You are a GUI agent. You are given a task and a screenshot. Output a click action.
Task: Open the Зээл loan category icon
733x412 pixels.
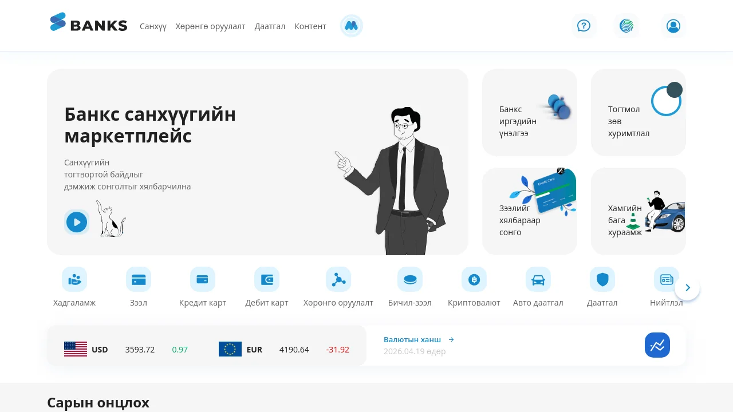point(139,279)
